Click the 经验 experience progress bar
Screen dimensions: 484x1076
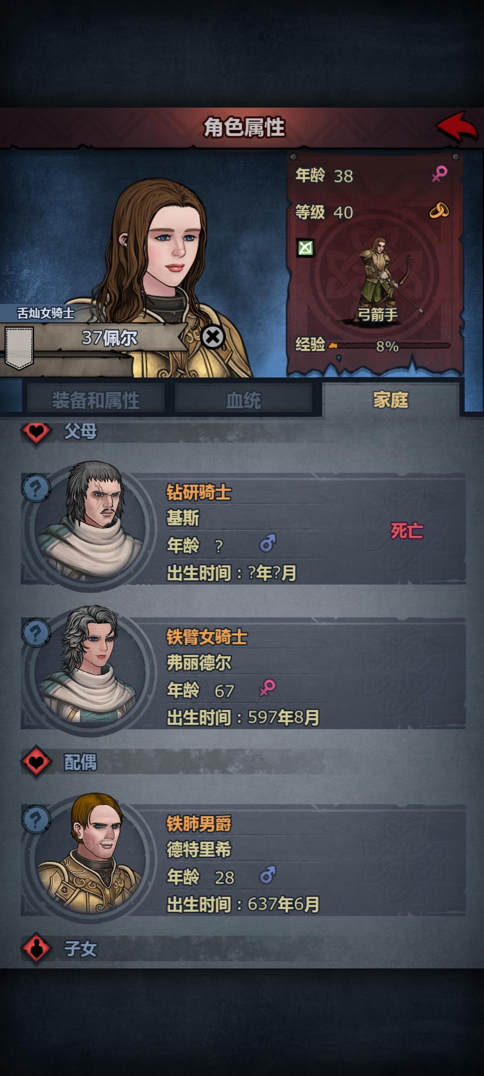pos(389,346)
